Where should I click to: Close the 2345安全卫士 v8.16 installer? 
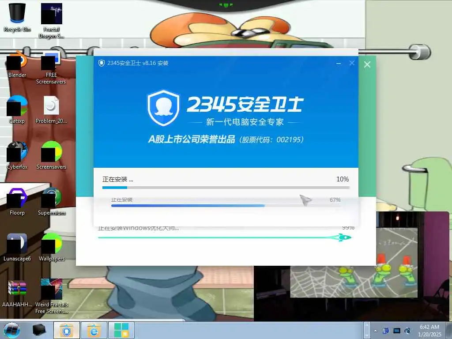coord(352,63)
